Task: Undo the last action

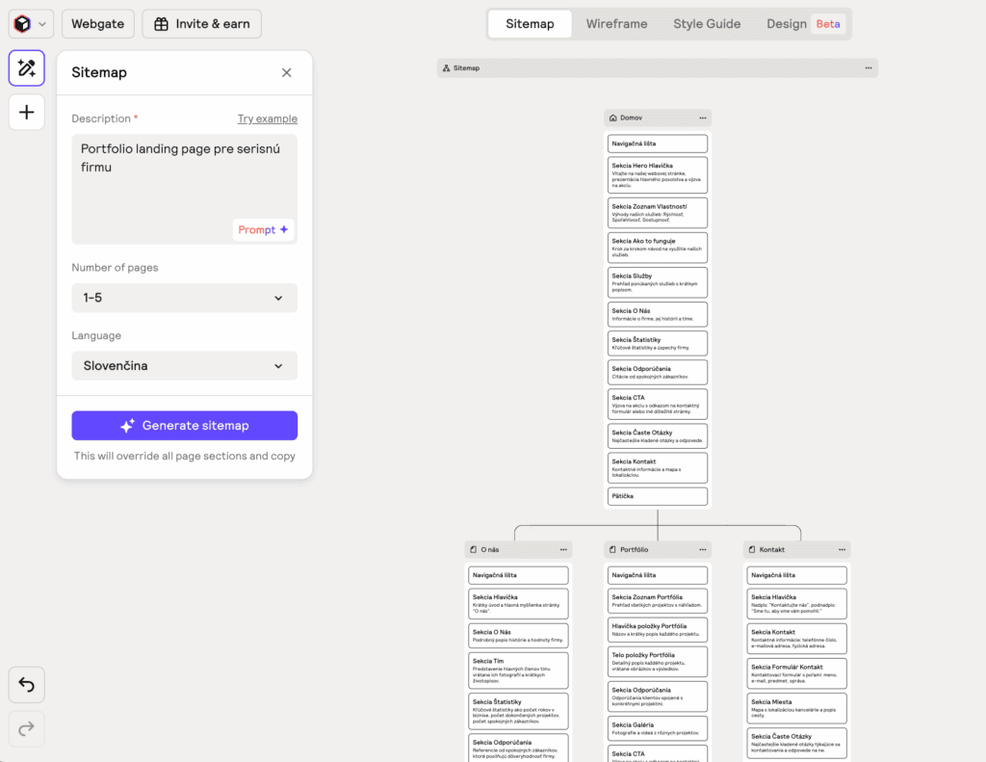Action: (26, 684)
